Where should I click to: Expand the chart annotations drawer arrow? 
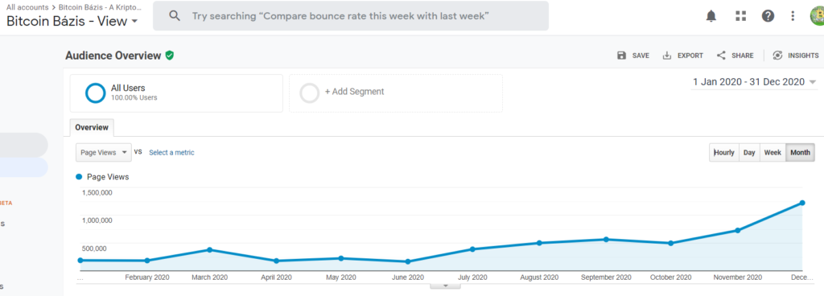coord(446,286)
